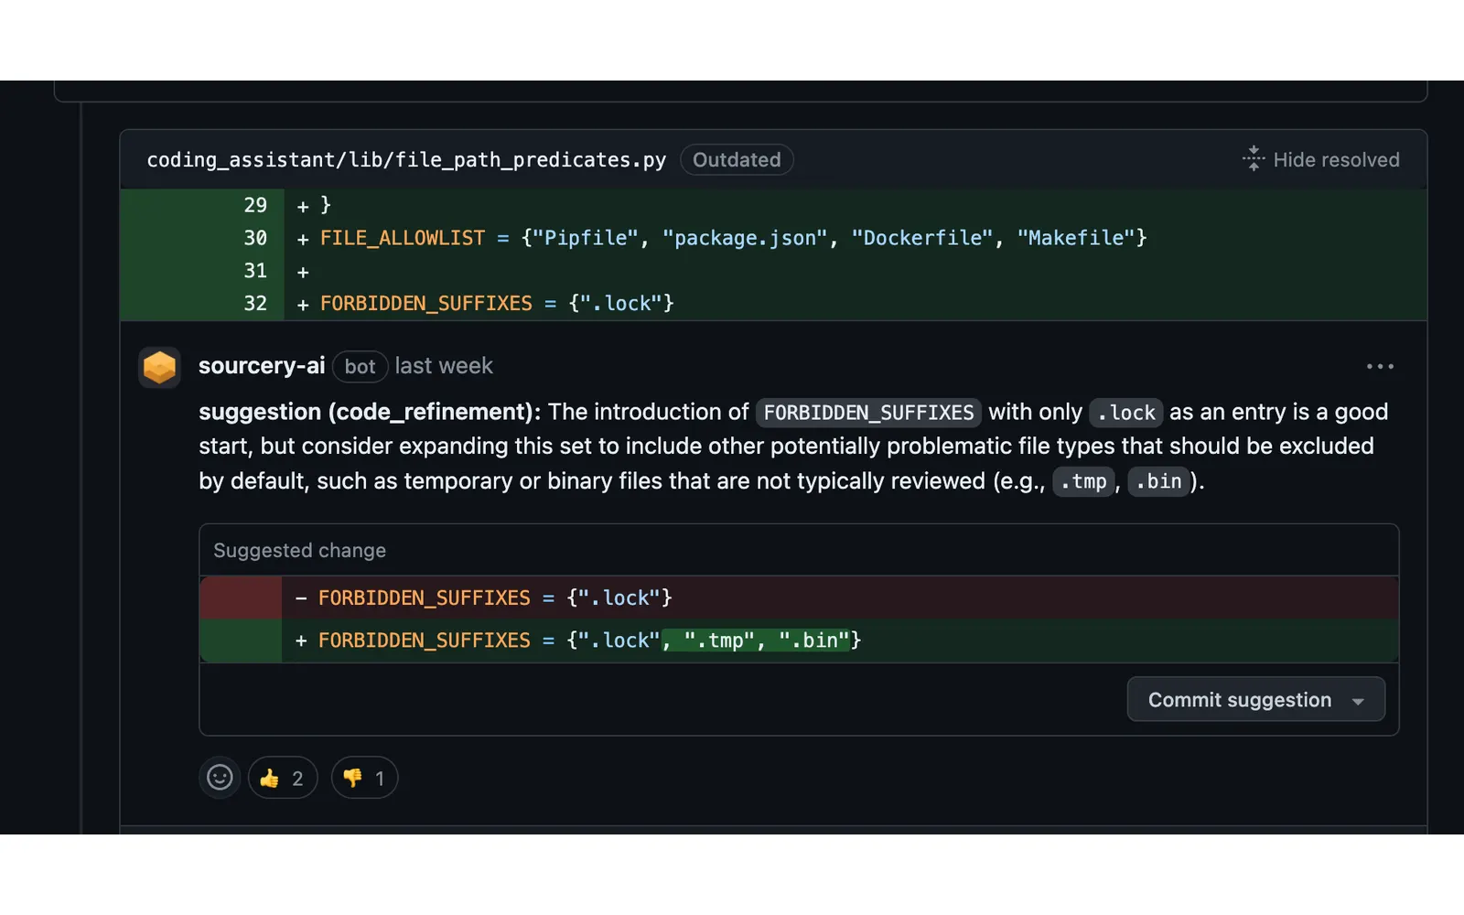Open the add reaction smiley picker
This screenshot has height=915, width=1464.
(220, 778)
